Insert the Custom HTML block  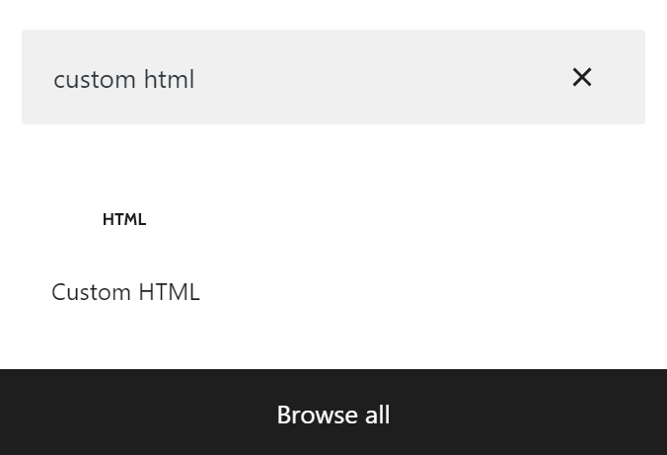point(125,256)
